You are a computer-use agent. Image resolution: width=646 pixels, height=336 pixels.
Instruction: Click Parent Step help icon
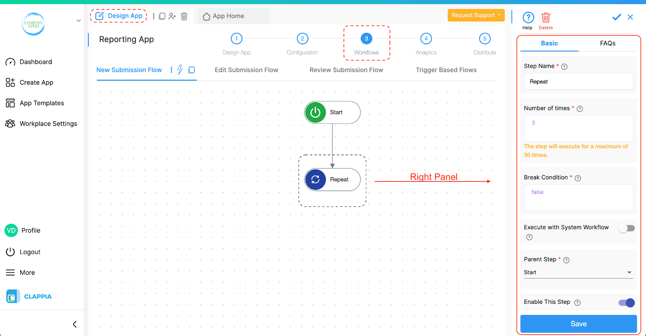[566, 260]
